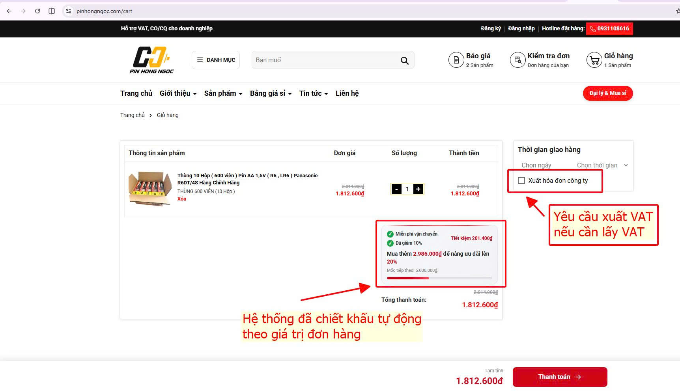Open the DANH MỤC category menu
680x392 pixels.
pos(216,60)
